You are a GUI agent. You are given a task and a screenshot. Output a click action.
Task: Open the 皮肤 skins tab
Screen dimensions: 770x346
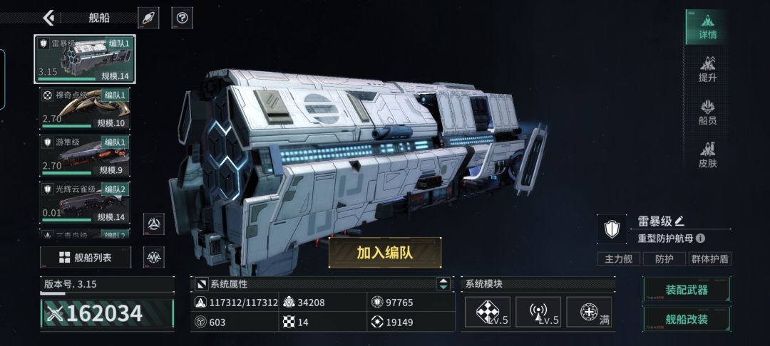[708, 155]
